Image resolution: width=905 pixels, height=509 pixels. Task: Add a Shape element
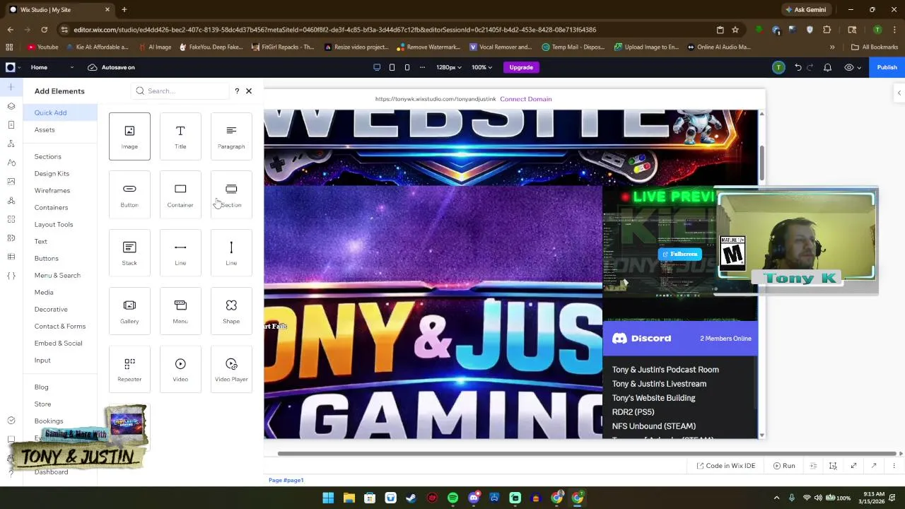[231, 311]
